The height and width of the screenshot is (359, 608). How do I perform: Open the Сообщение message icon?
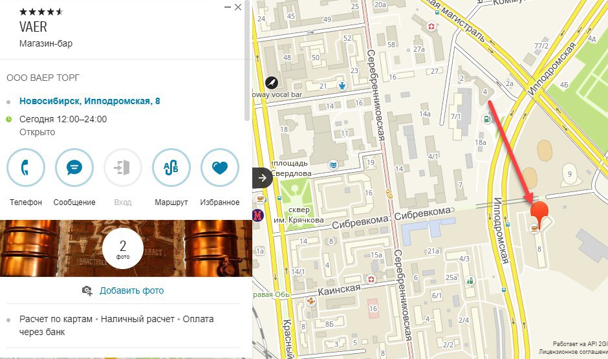[74, 168]
